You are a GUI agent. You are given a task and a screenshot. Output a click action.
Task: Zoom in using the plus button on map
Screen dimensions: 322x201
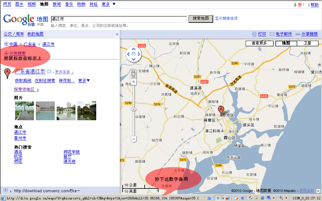134,82
